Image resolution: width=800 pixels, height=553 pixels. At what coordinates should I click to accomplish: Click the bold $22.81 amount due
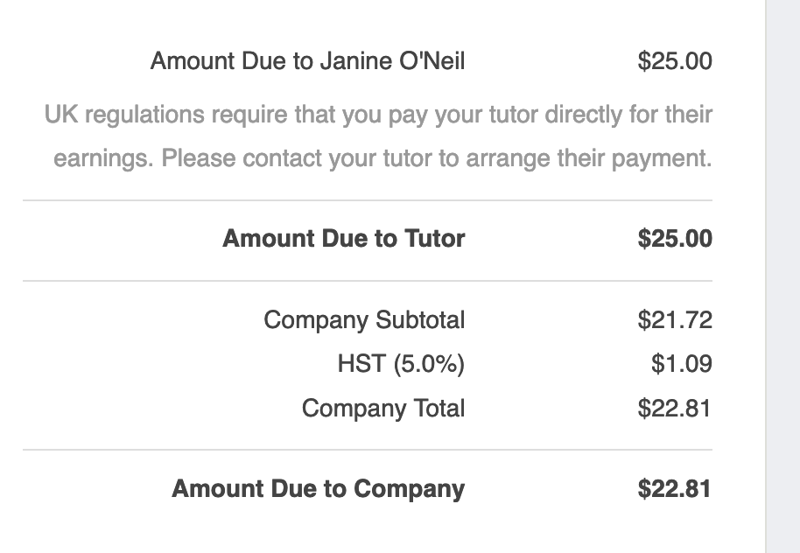(675, 489)
